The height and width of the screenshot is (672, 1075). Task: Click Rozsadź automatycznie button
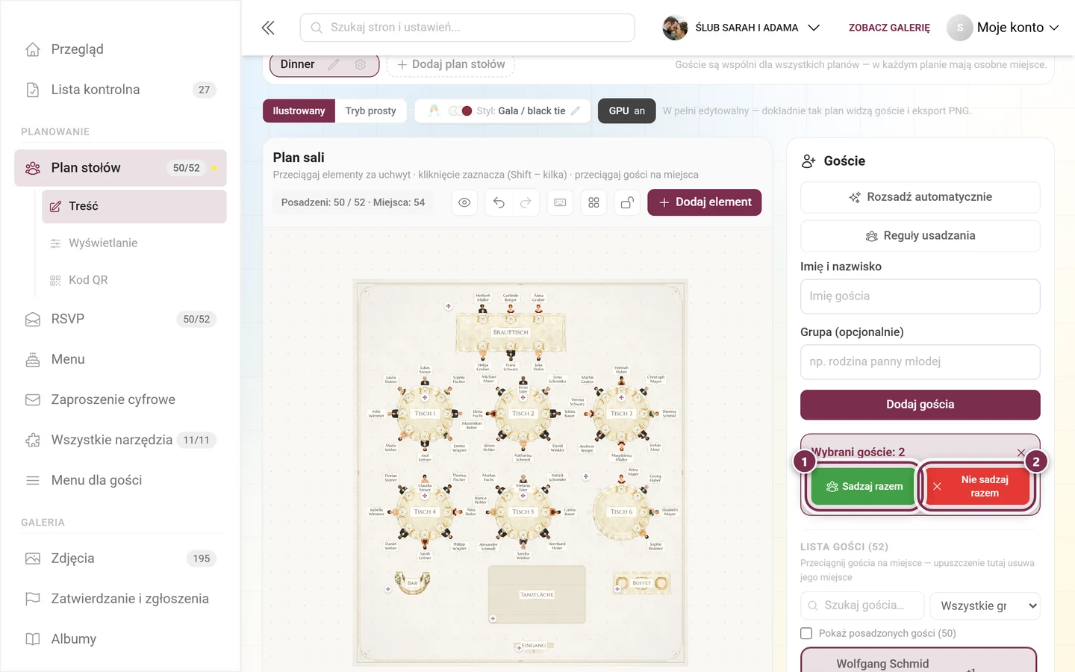point(920,197)
